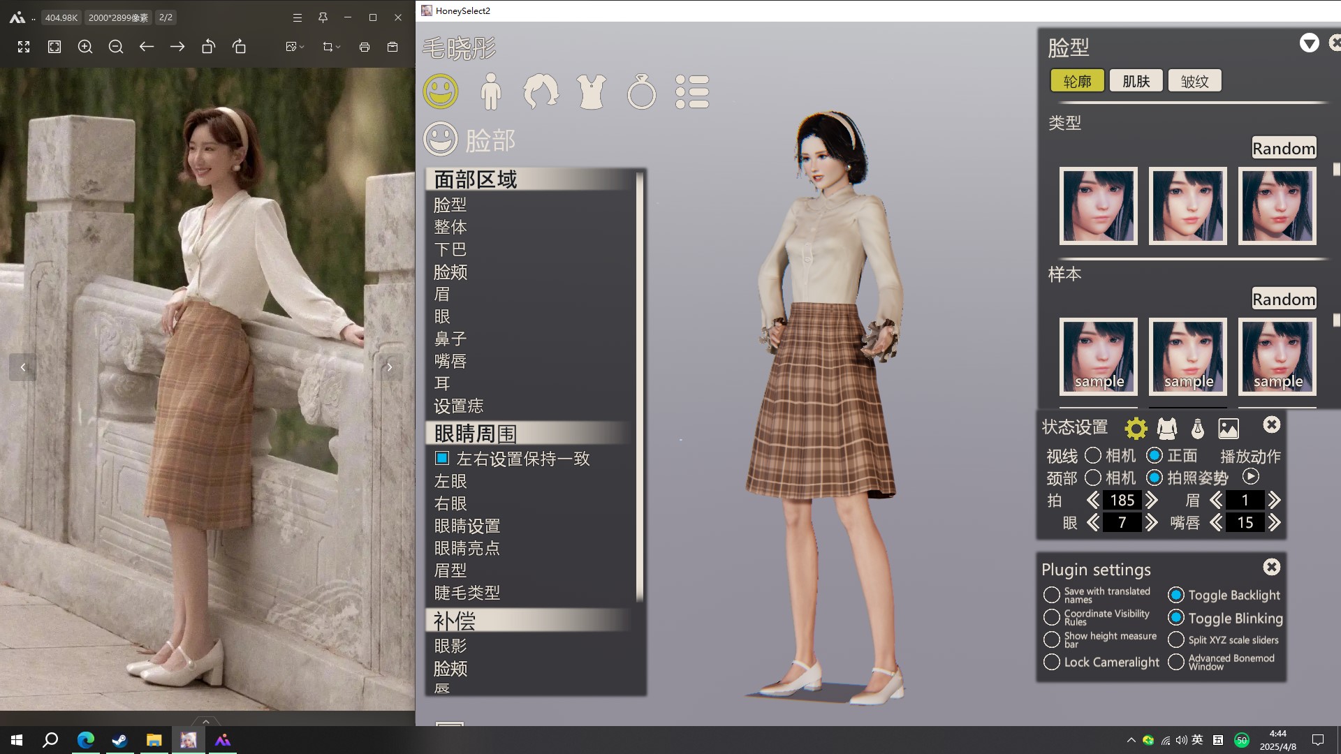Open the background image icon in 状态设置

tap(1228, 428)
